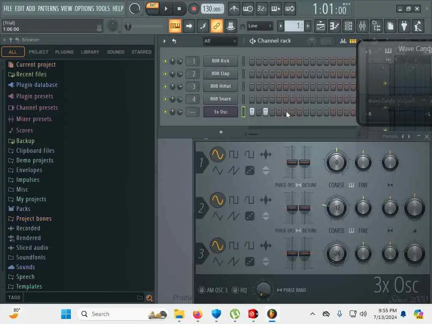Open the TOOLS menu
The height and width of the screenshot is (324, 432).
click(x=103, y=8)
